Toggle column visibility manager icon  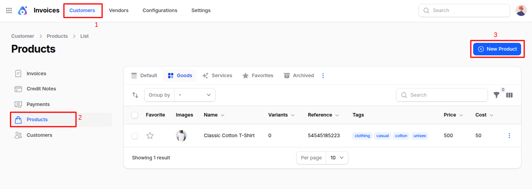coord(509,95)
